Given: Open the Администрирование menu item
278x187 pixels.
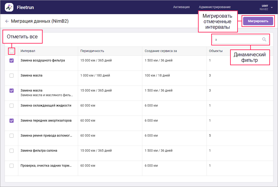Looking at the screenshot, I should point(215,7).
